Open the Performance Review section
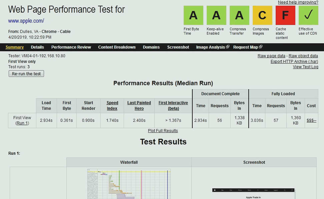The height and width of the screenshot is (199, 324). 71,47
